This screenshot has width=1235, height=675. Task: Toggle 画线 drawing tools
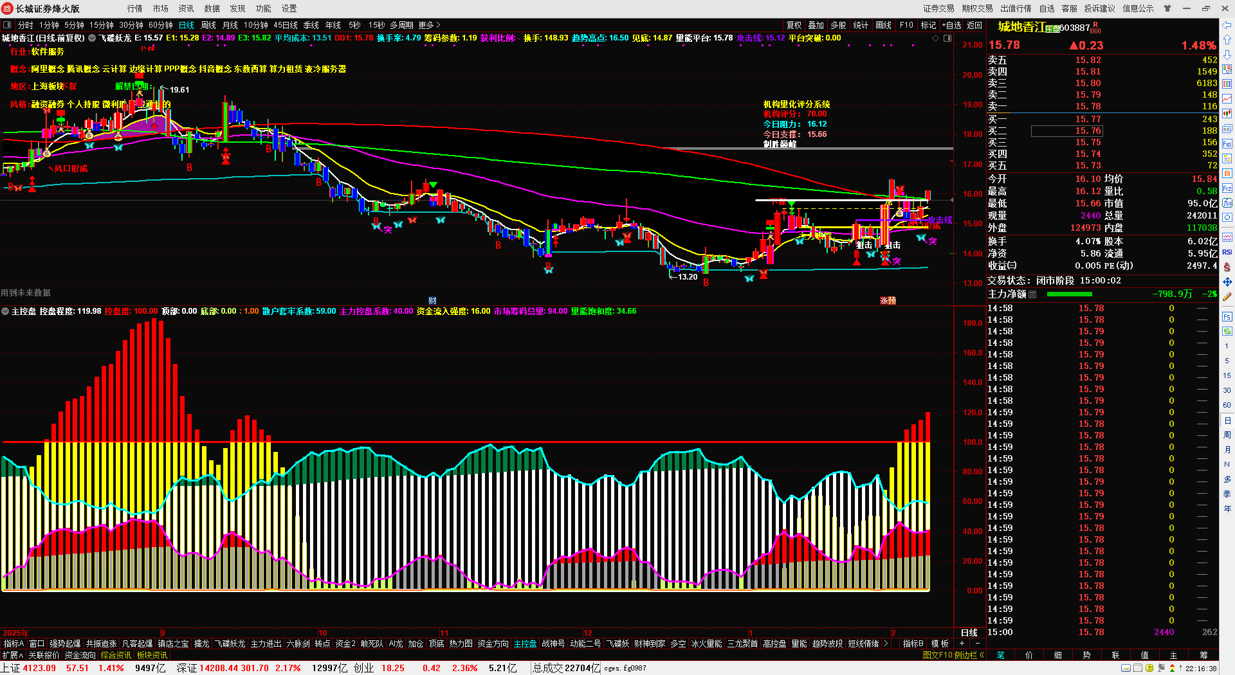tap(884, 25)
